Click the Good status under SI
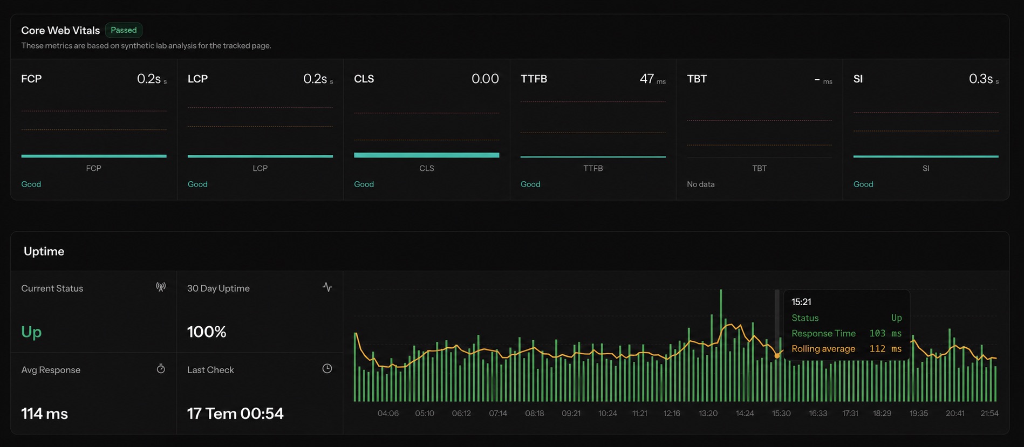The width and height of the screenshot is (1024, 447). 863,184
